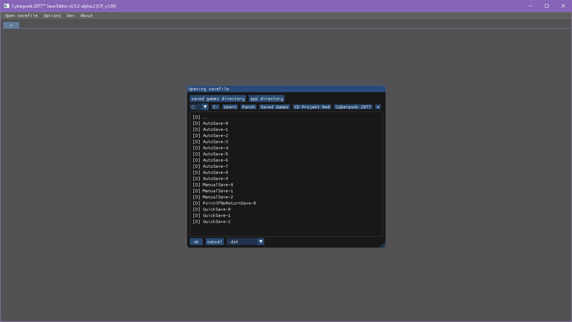
Task: Select the AutoSave-0 folder
Action: pyautogui.click(x=286, y=123)
